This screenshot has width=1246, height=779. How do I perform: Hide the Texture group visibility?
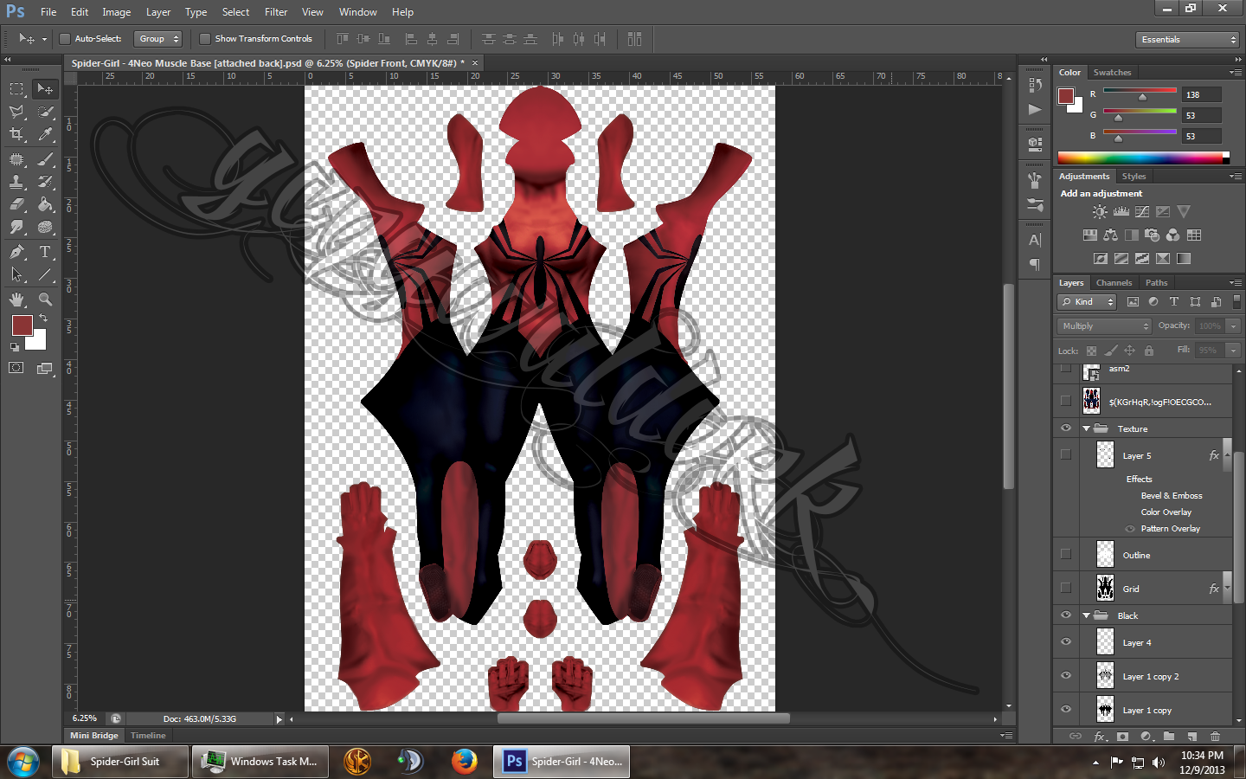click(x=1066, y=428)
